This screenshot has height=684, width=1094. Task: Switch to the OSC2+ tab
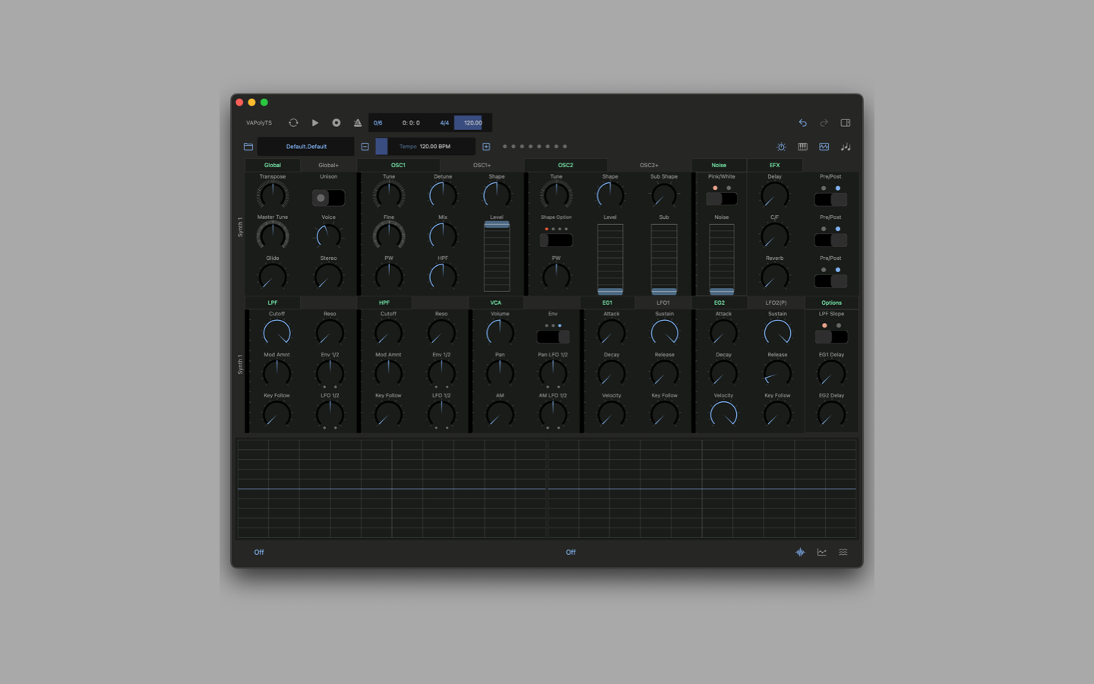649,165
